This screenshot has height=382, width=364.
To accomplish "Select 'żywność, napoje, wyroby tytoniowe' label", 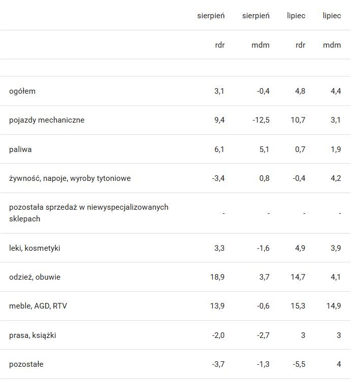I will point(70,178).
